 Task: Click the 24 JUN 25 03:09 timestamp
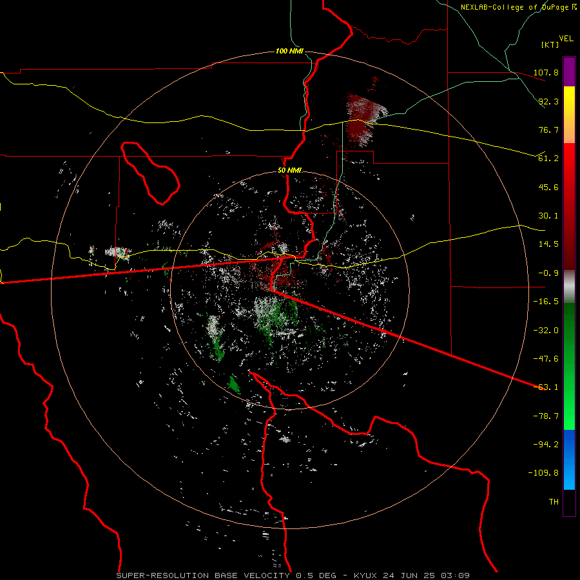pyautogui.click(x=425, y=575)
